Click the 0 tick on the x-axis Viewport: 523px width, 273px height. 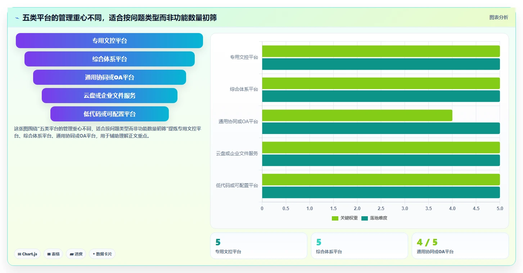(x=262, y=208)
